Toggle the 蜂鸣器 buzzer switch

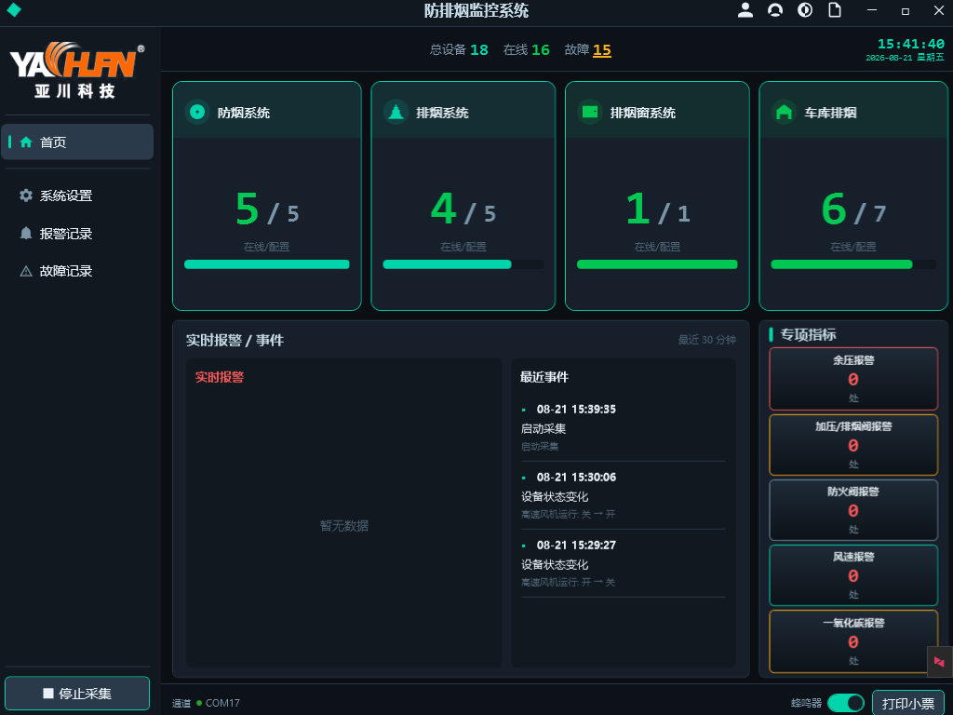845,703
